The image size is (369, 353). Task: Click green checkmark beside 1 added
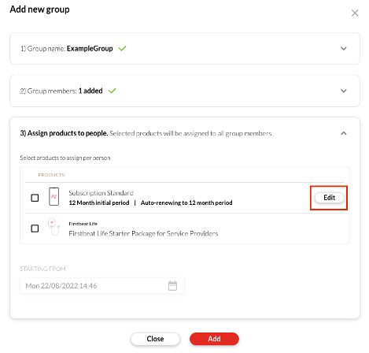(x=112, y=91)
